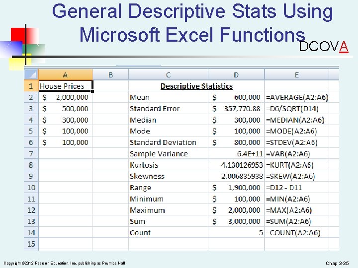Click the Median label cell
This screenshot has width=358, height=268.
tap(168, 120)
